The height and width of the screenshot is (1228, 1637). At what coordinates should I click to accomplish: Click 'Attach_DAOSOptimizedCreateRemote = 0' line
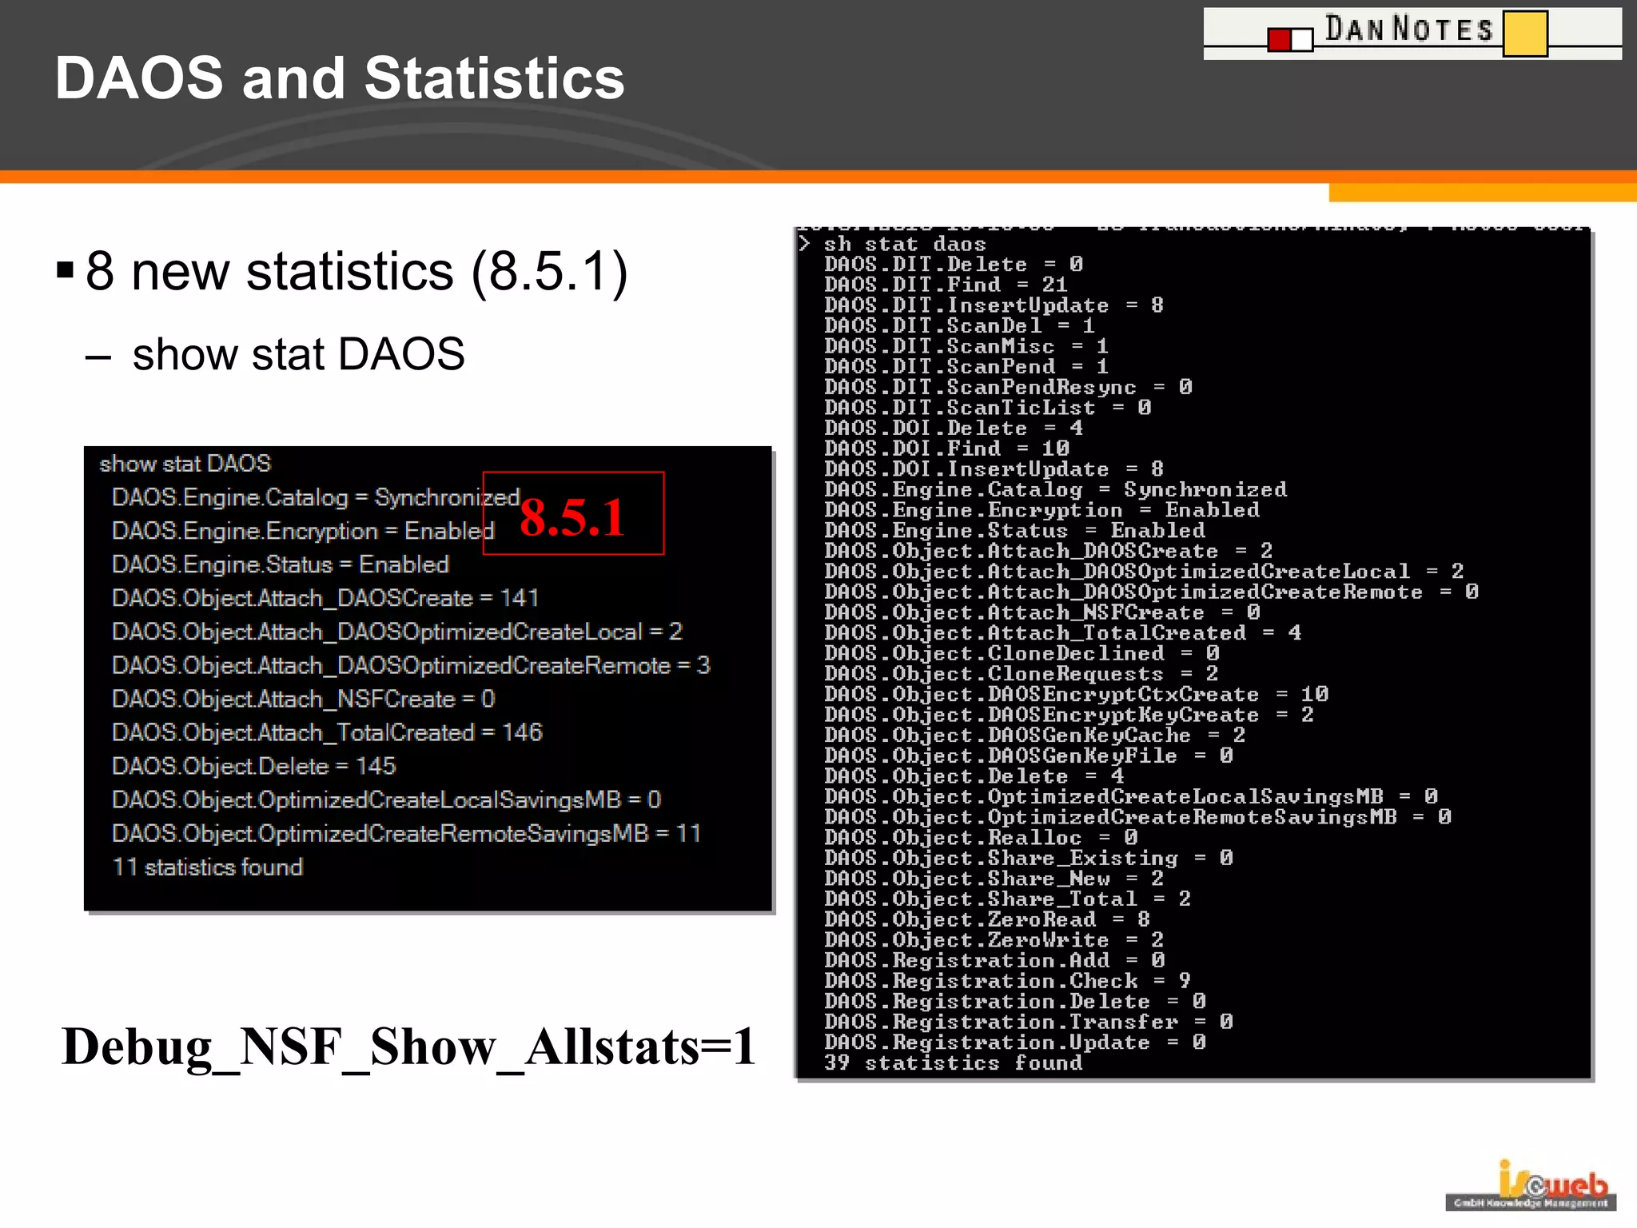[x=1233, y=592]
